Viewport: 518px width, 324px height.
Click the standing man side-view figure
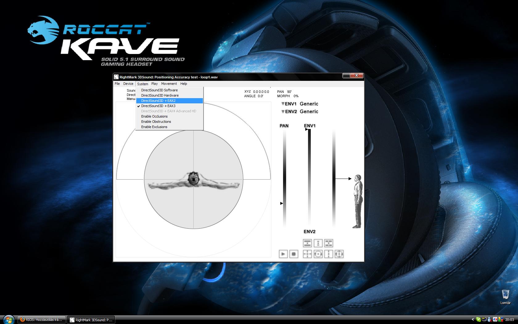358,201
